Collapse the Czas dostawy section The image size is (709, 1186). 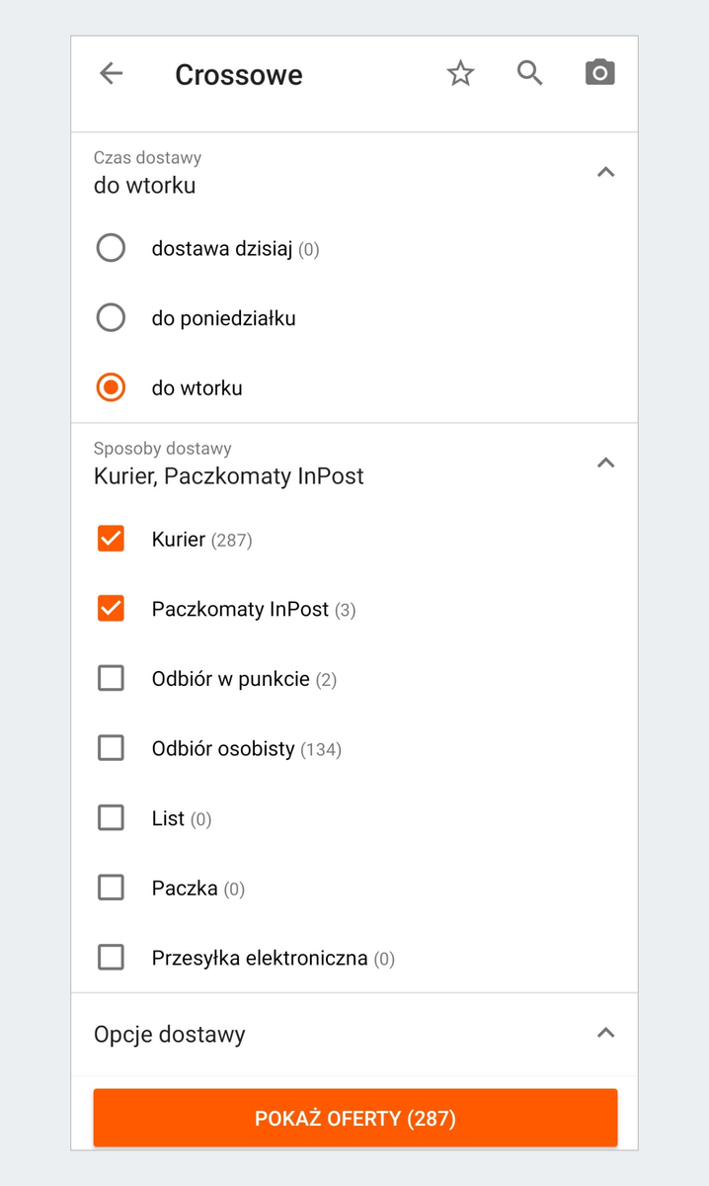[x=605, y=171]
